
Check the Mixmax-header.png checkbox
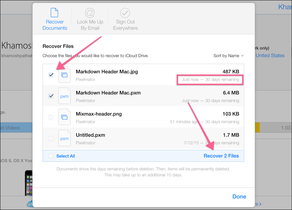tap(51, 117)
